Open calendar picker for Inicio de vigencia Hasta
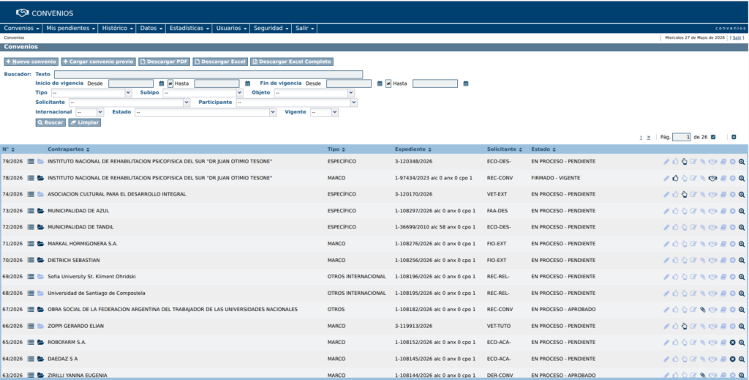The height and width of the screenshot is (380, 749). click(247, 83)
